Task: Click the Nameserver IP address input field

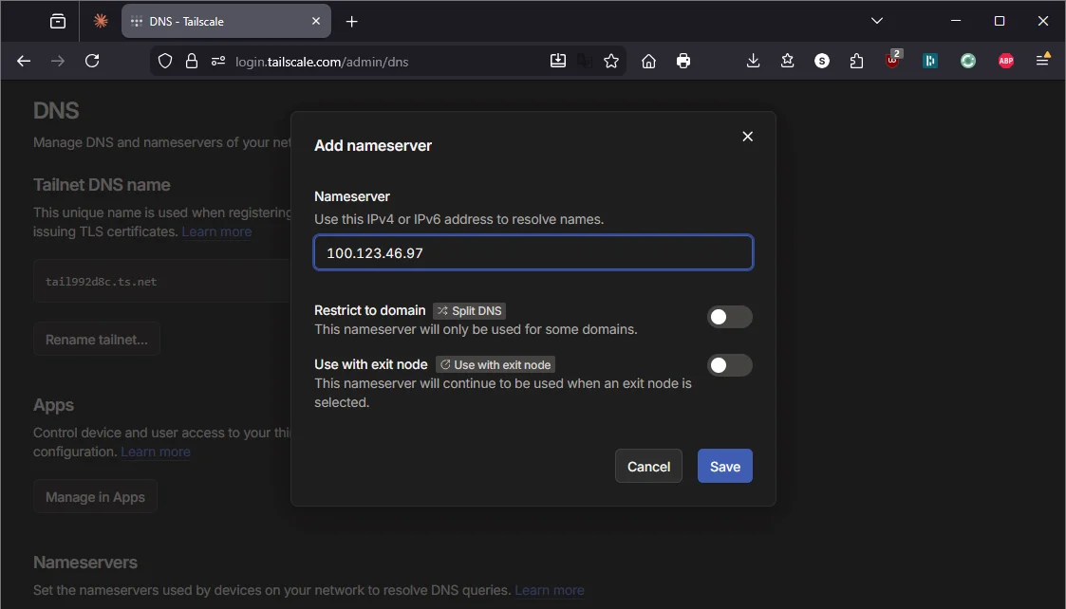Action: tap(533, 252)
